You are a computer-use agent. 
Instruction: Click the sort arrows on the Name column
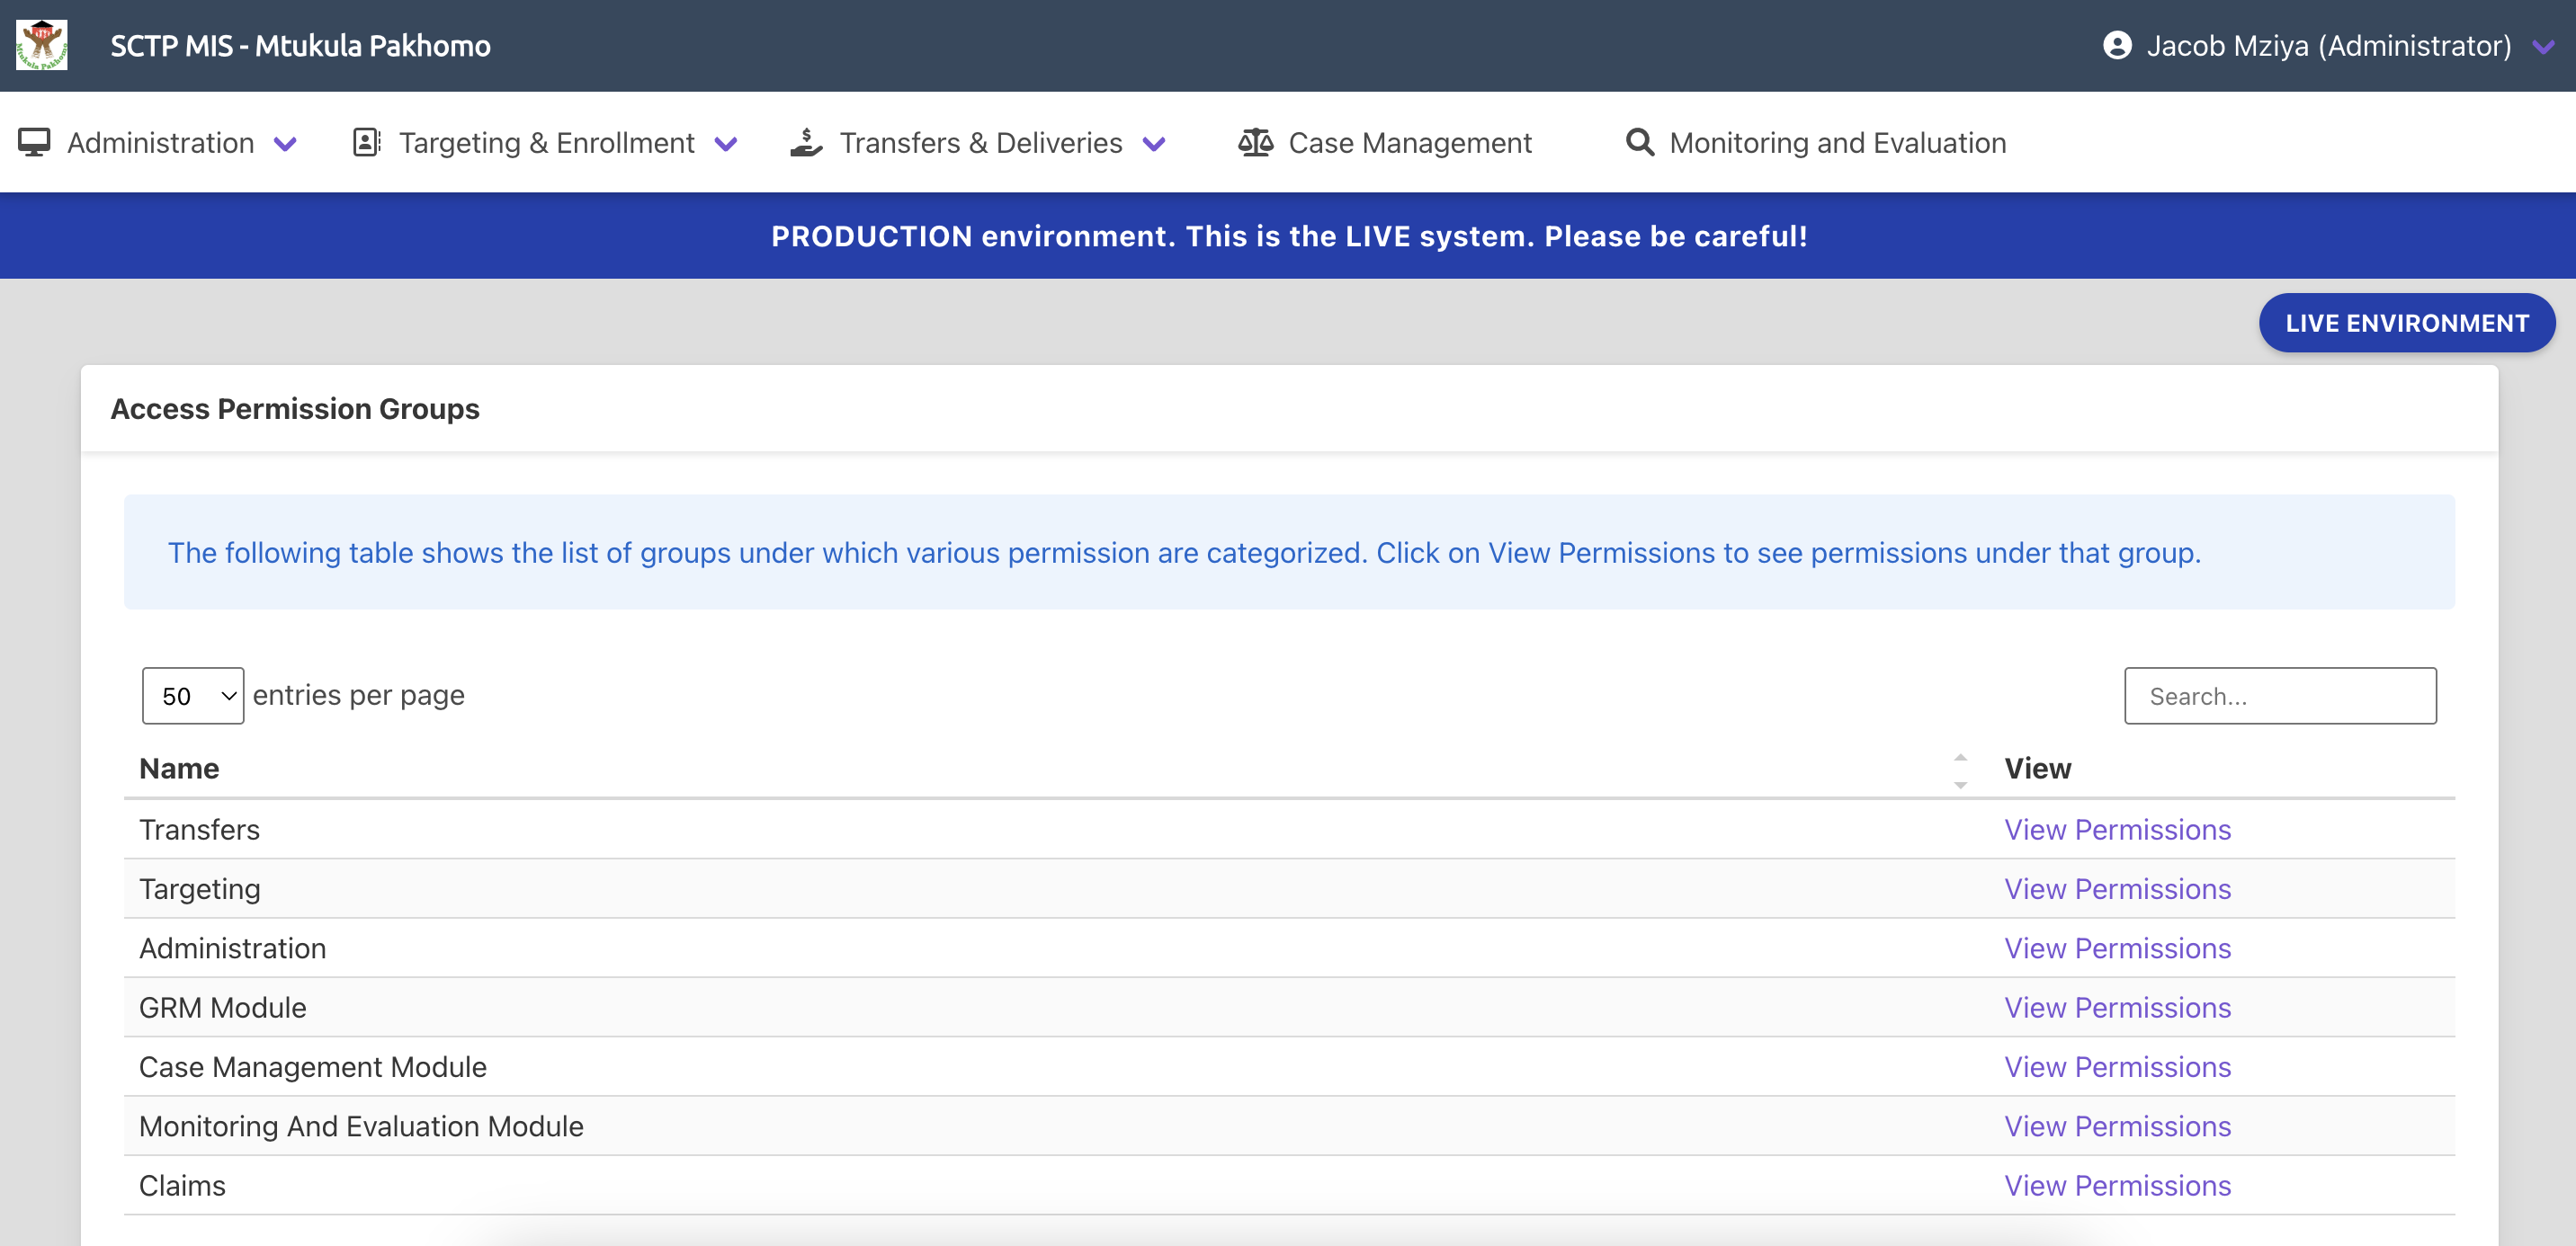[x=1959, y=770]
